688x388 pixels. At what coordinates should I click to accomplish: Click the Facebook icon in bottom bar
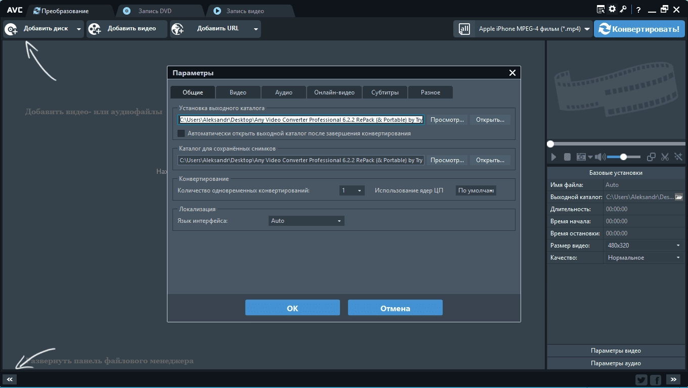click(x=656, y=380)
